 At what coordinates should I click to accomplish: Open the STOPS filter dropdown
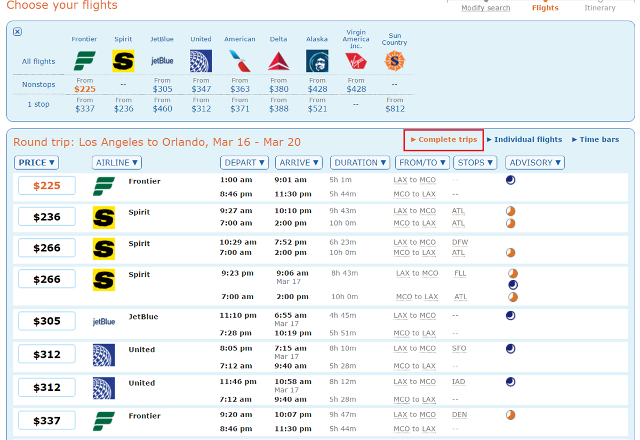pyautogui.click(x=475, y=162)
